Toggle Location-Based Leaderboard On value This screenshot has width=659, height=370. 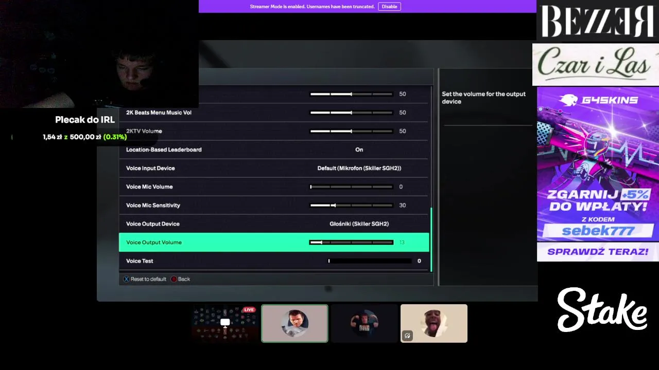pos(359,150)
